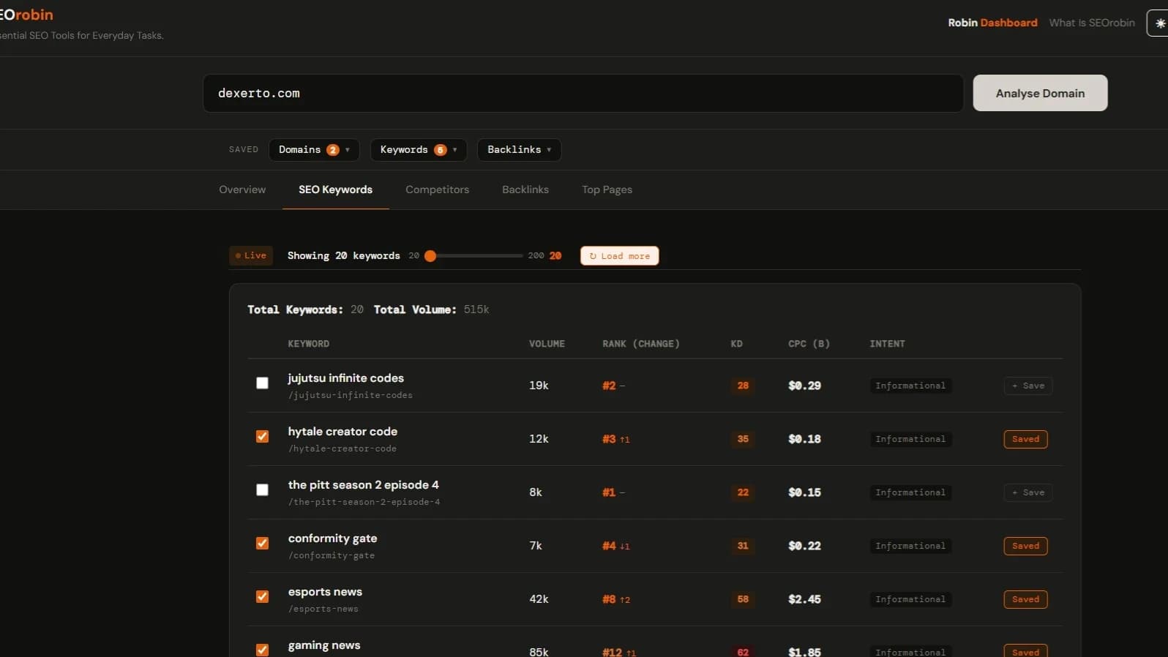Image resolution: width=1168 pixels, height=657 pixels.
Task: Switch to the Competitors tab
Action: (437, 189)
